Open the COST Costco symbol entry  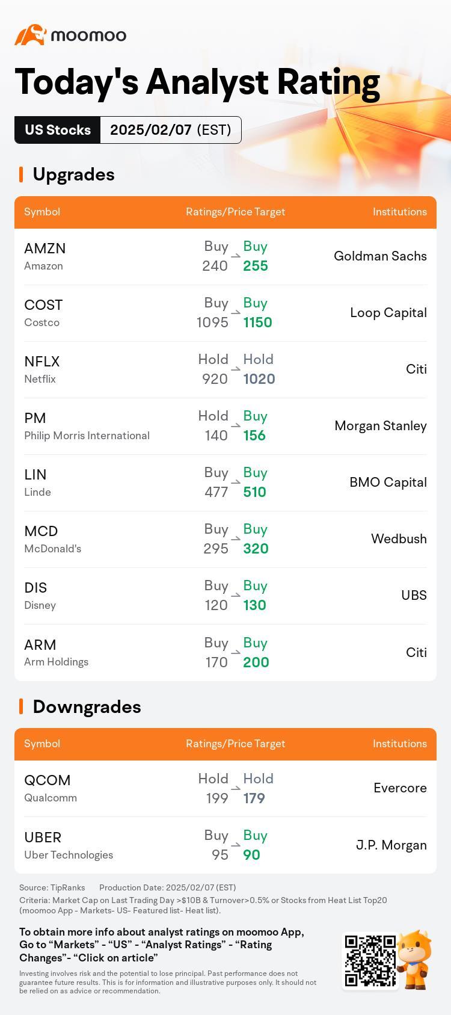click(x=43, y=313)
